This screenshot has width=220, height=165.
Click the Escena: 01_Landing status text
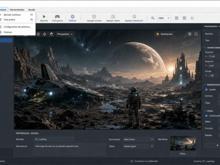[204, 161]
